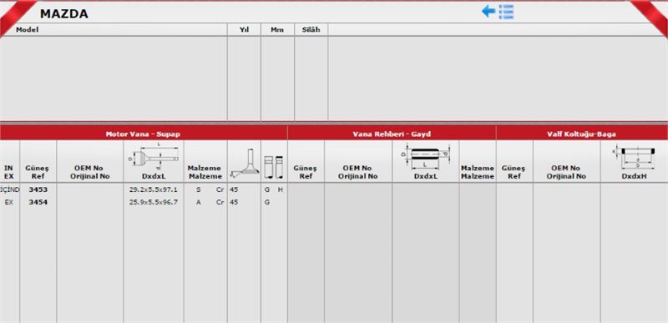This screenshot has height=323, width=668.
Task: Click material S in row 3453
Action: (199, 189)
